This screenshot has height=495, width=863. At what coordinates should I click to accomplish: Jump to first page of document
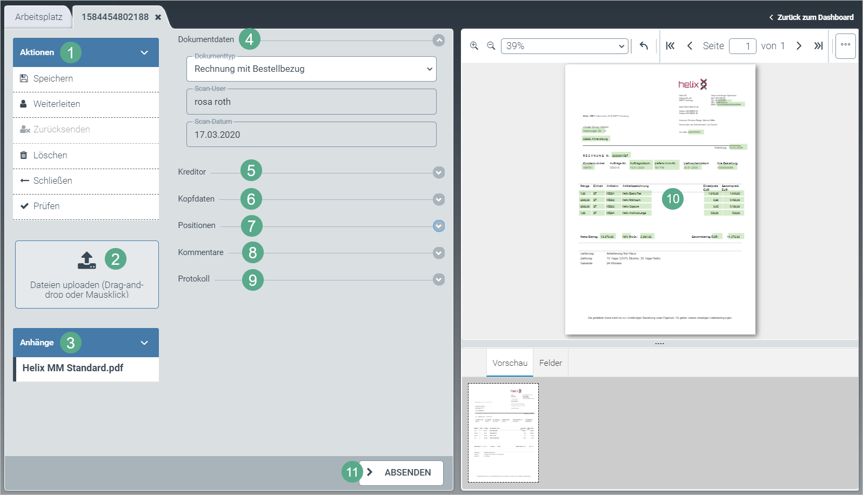click(x=670, y=46)
